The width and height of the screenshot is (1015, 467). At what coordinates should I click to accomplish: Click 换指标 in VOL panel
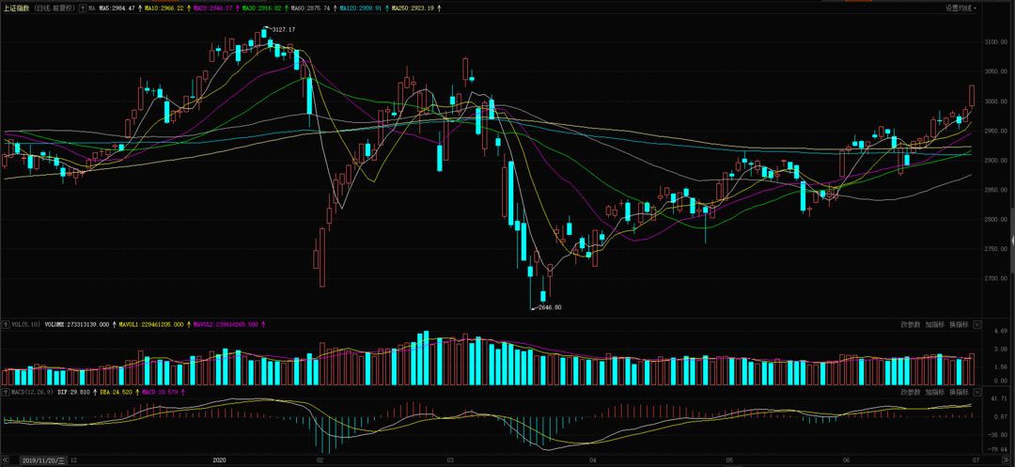(959, 325)
